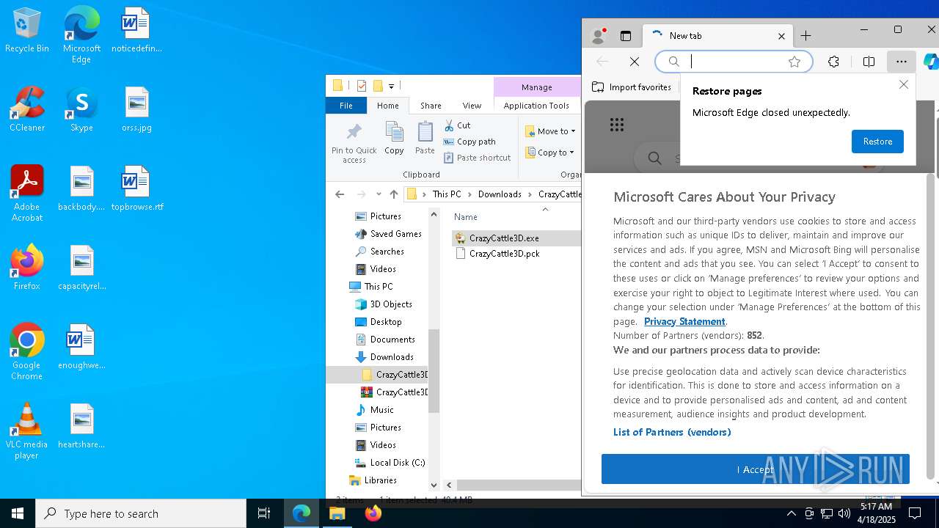Open Task View on taskbar
This screenshot has width=939, height=528.
(x=264, y=513)
